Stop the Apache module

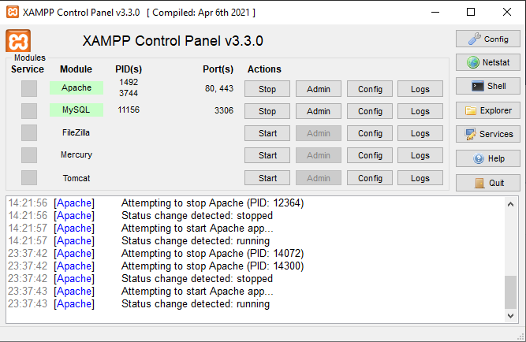pos(267,89)
